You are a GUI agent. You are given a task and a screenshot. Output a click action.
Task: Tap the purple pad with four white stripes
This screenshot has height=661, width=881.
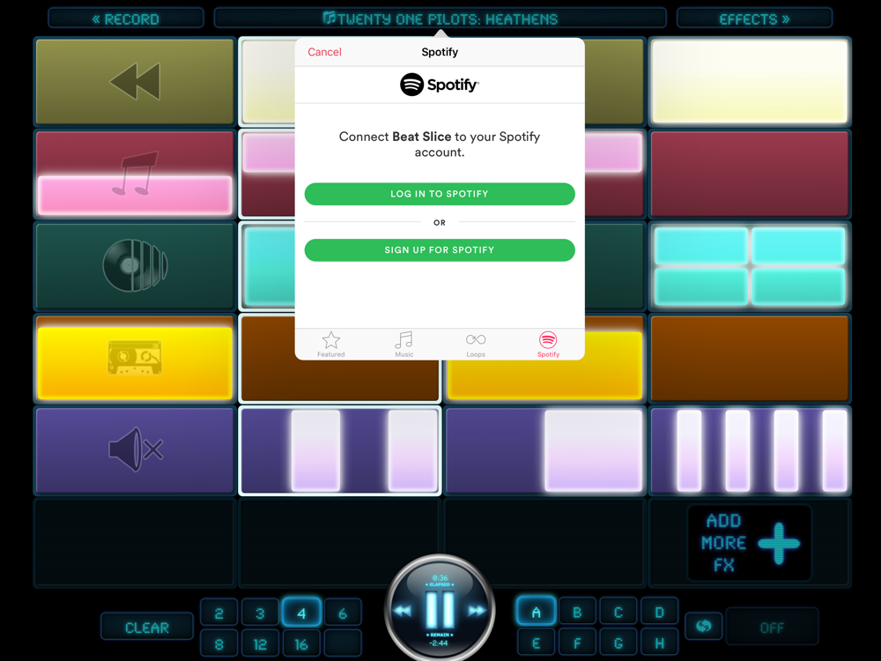[x=750, y=450]
